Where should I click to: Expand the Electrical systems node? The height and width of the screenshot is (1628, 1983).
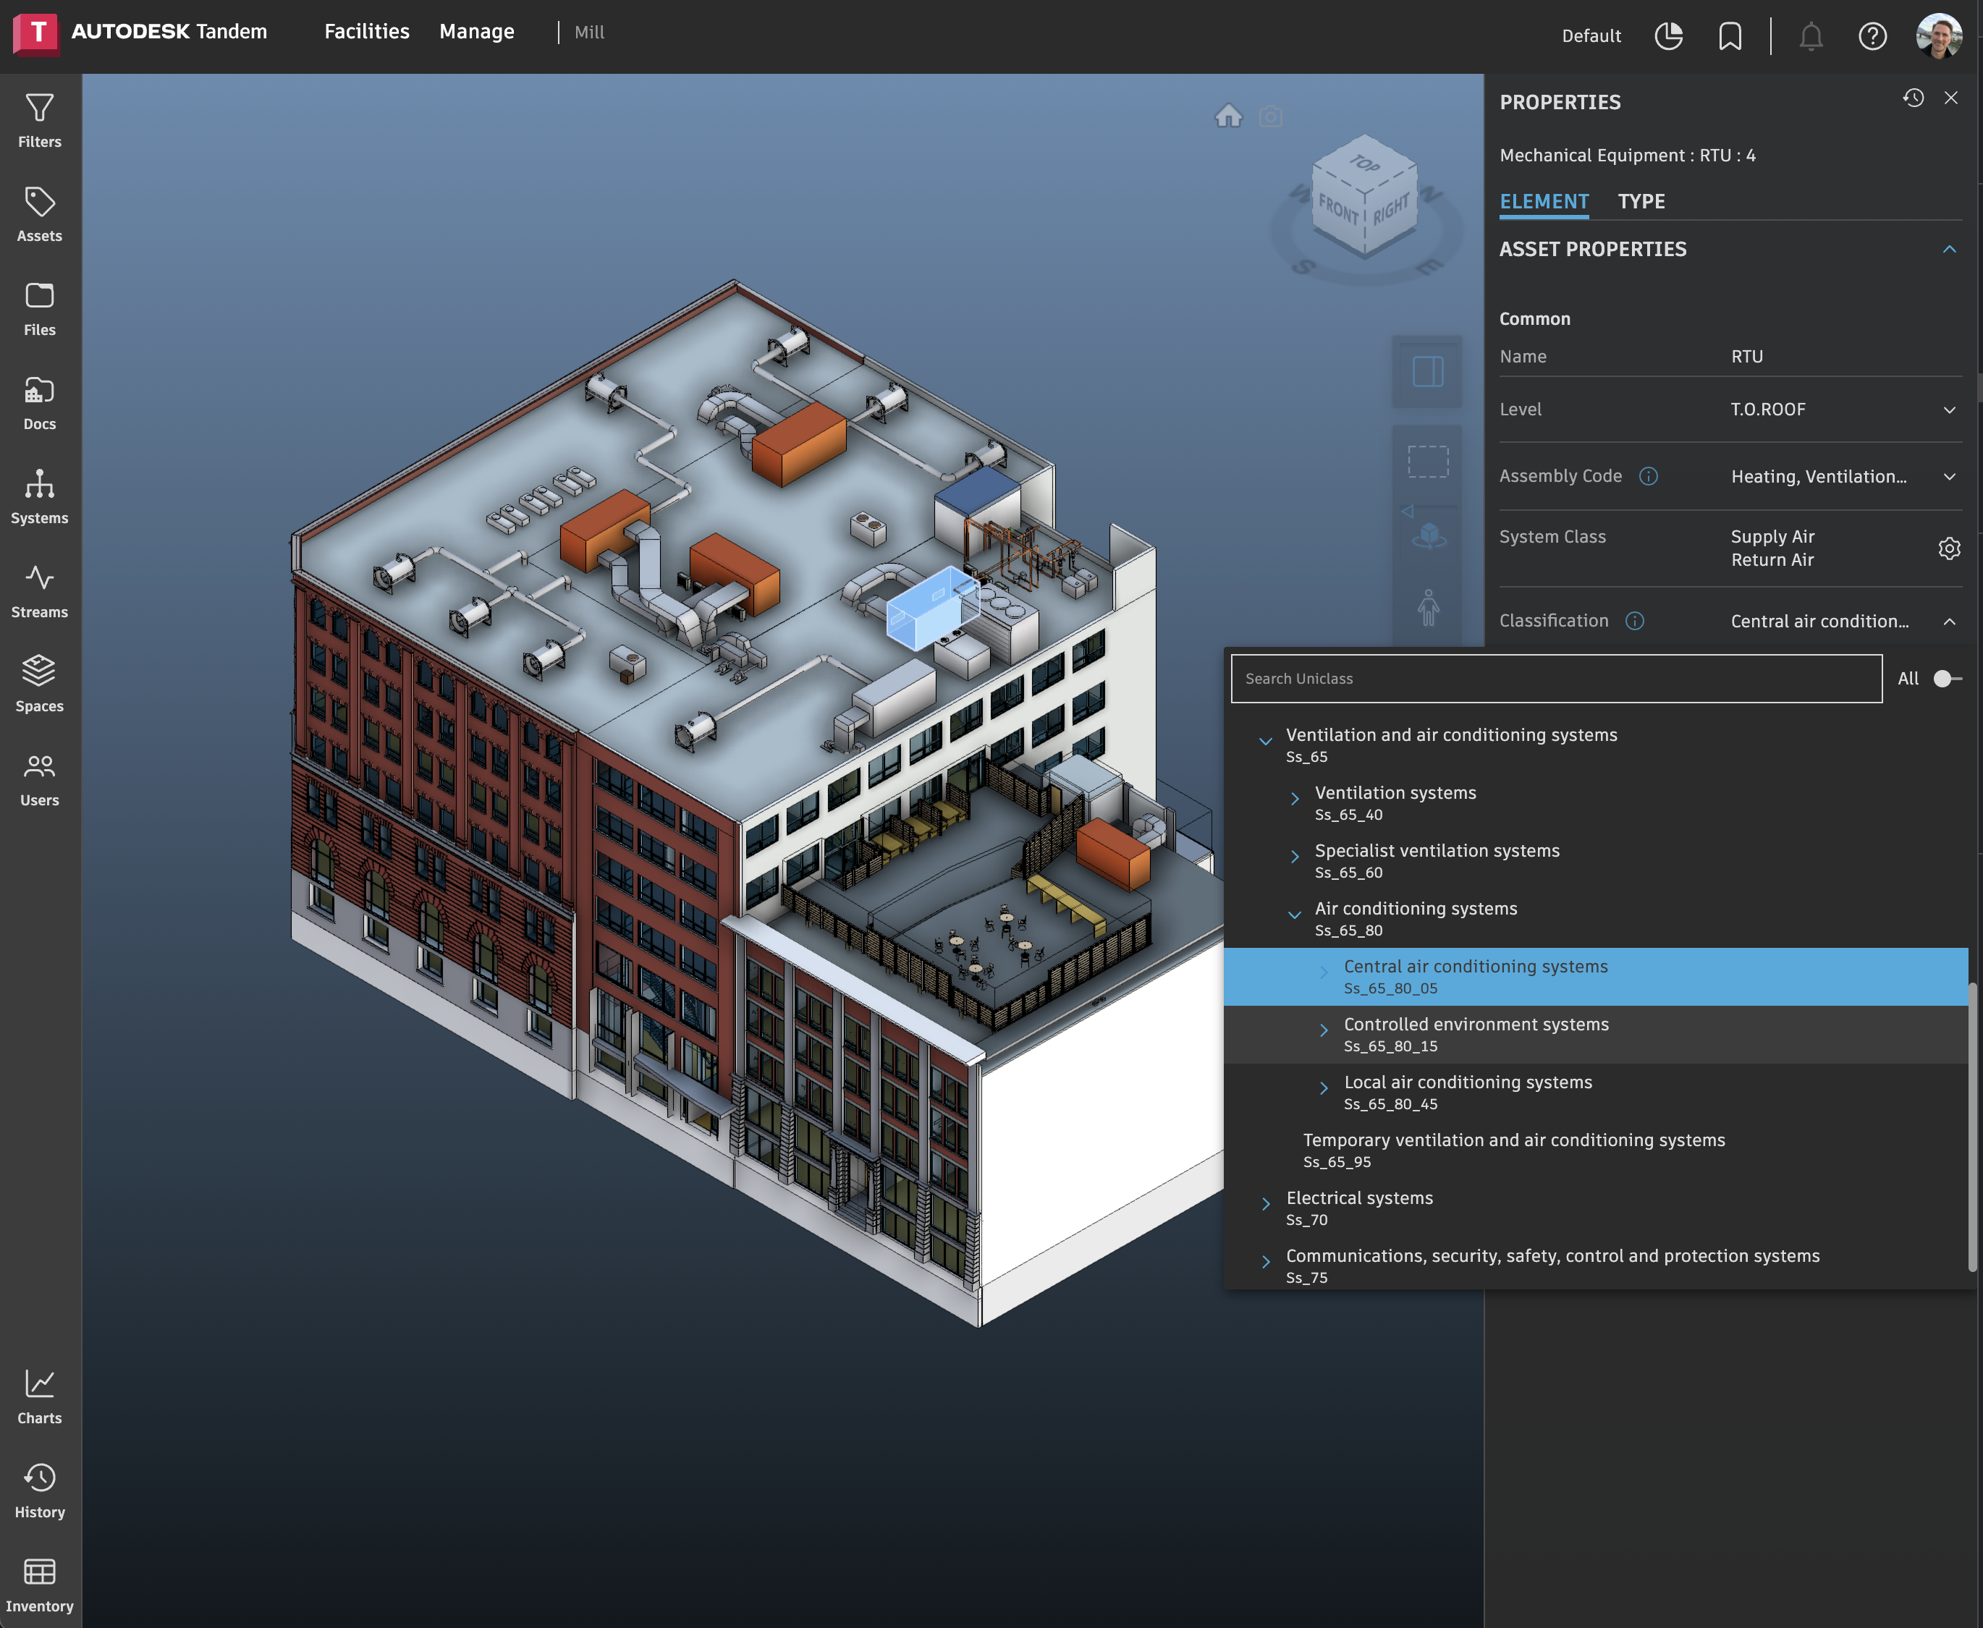pyautogui.click(x=1265, y=1205)
